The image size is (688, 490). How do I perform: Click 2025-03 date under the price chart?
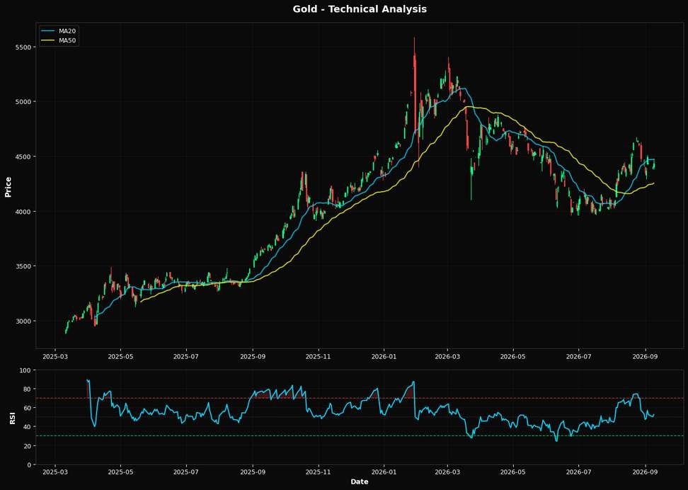55,358
